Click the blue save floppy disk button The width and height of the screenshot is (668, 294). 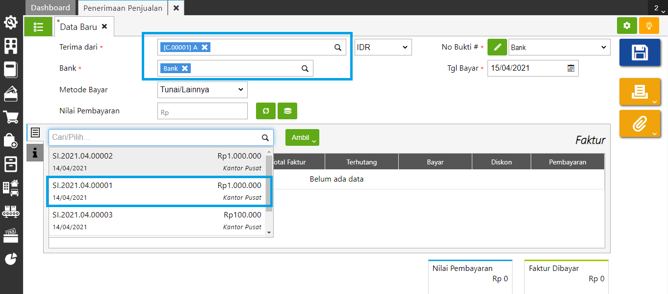(x=639, y=53)
